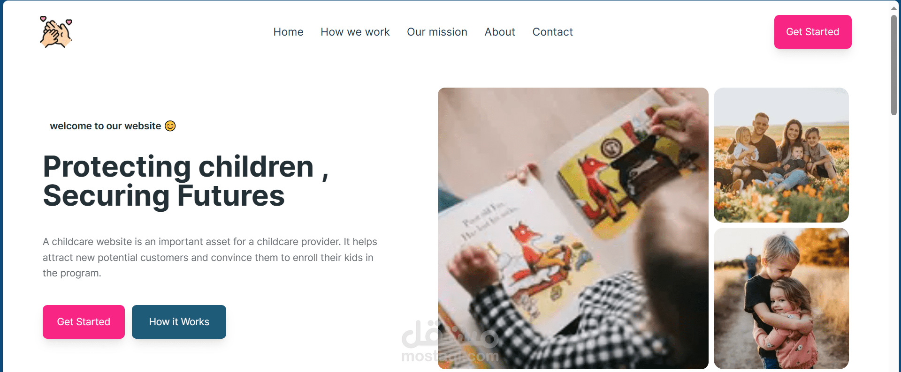Viewport: 901px width, 372px height.
Task: Click the scrollbar track below the thumb
Action: (x=894, y=244)
